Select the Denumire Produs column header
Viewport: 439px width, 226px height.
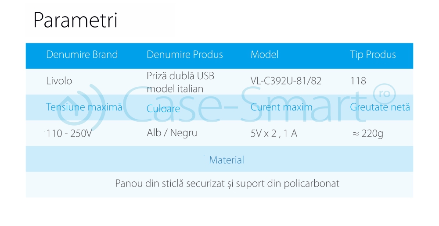tap(185, 55)
